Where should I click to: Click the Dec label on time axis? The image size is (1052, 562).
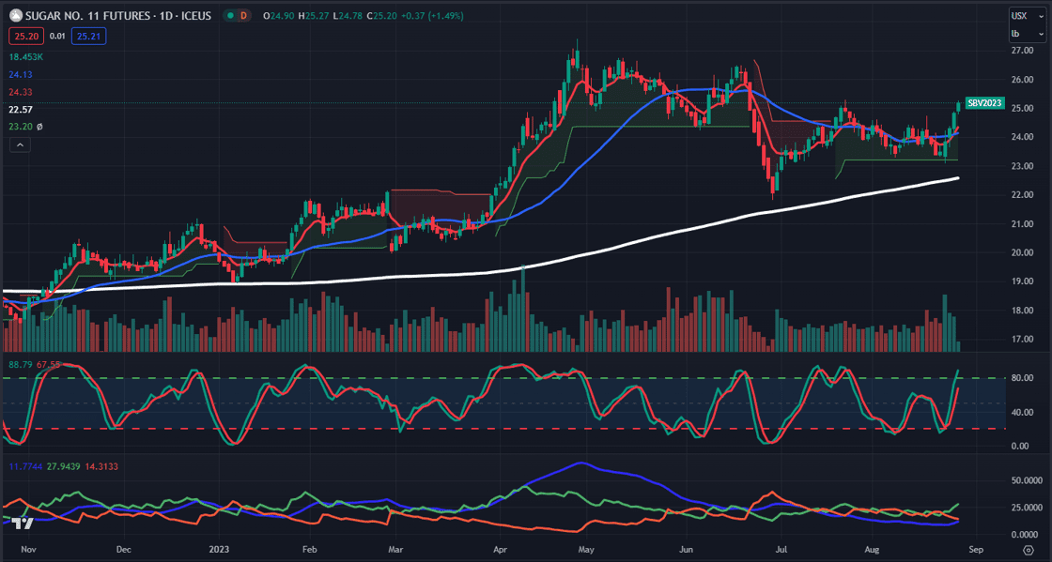tap(123, 549)
